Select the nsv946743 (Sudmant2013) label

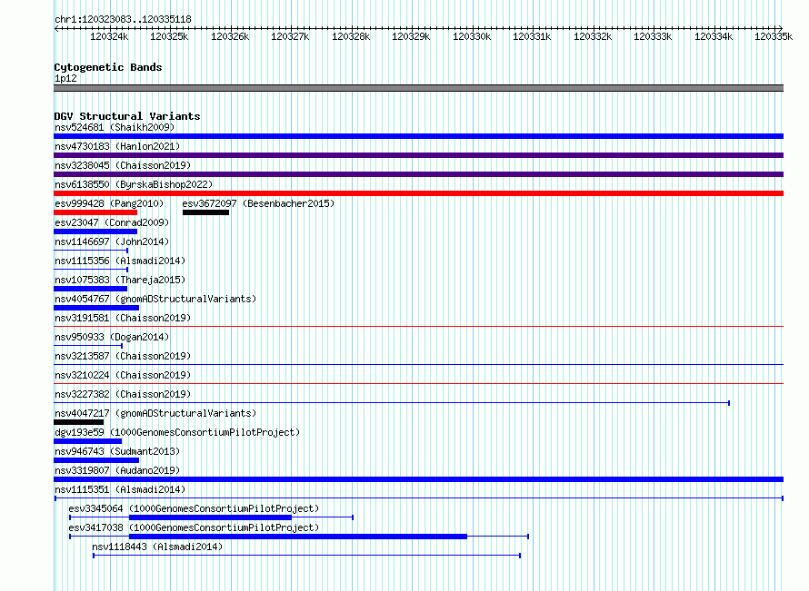pyautogui.click(x=117, y=451)
